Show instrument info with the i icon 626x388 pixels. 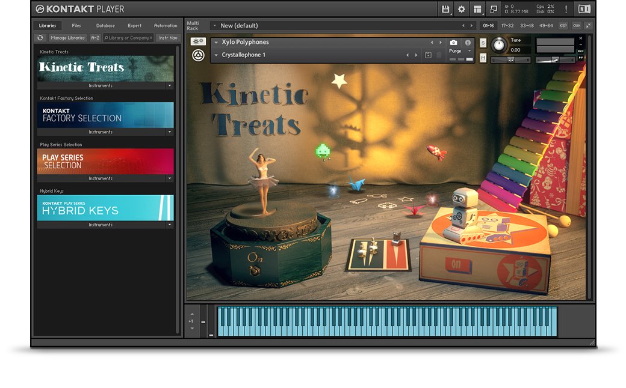point(468,43)
